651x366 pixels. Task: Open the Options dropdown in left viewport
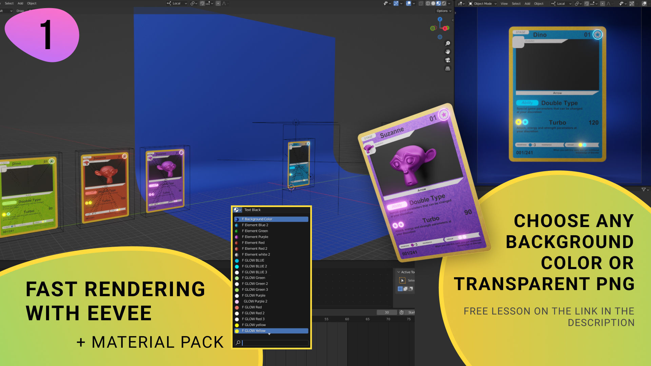[444, 11]
